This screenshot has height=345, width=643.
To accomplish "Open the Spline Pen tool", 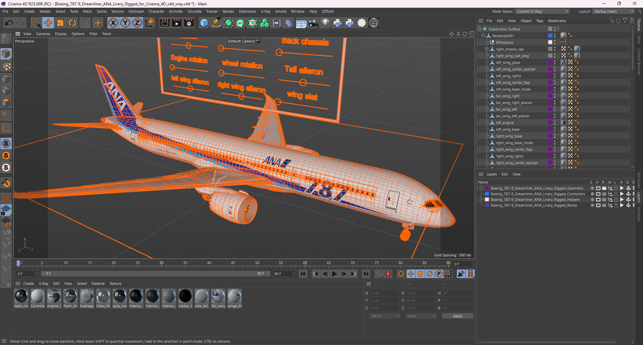I will click(x=216, y=23).
